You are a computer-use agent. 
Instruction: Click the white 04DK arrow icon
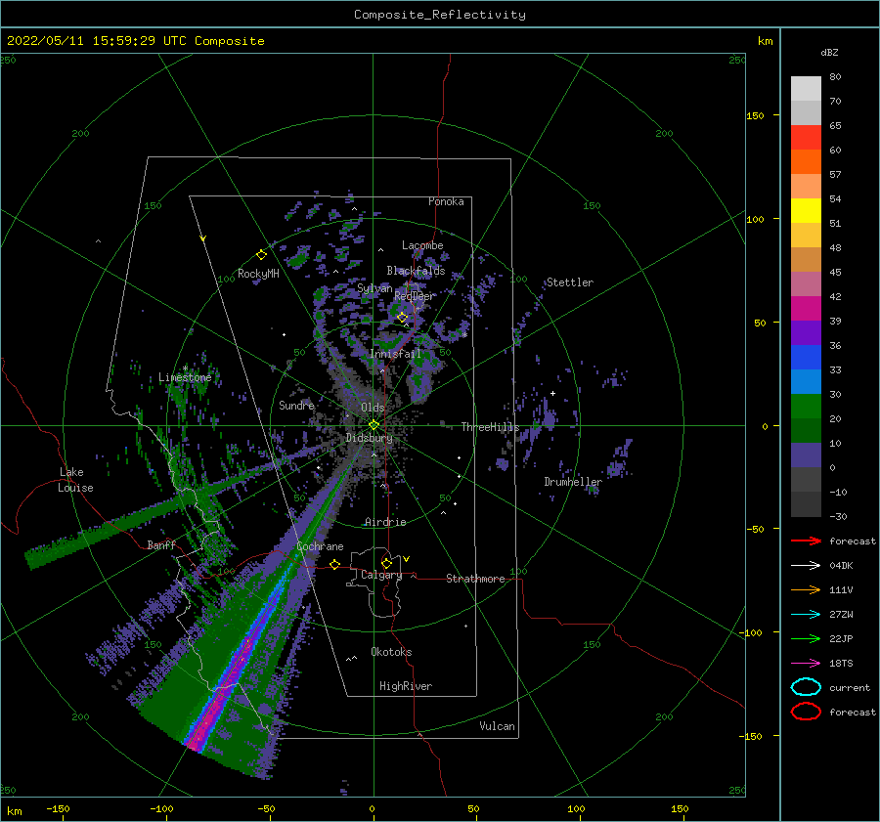click(x=806, y=565)
